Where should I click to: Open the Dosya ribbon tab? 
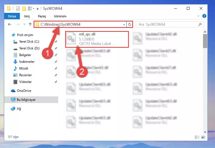[x=12, y=16]
